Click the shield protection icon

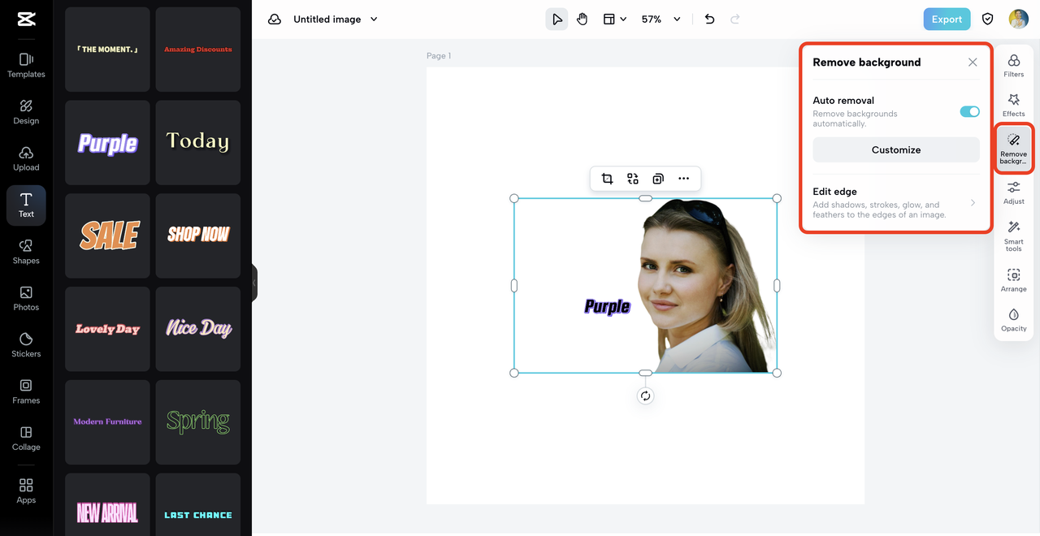click(988, 19)
